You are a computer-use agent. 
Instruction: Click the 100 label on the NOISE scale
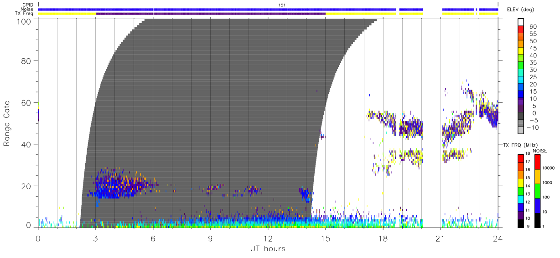(547, 197)
